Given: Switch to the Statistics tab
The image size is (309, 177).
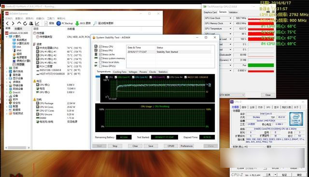Looking at the screenshot, I should point(163,72).
